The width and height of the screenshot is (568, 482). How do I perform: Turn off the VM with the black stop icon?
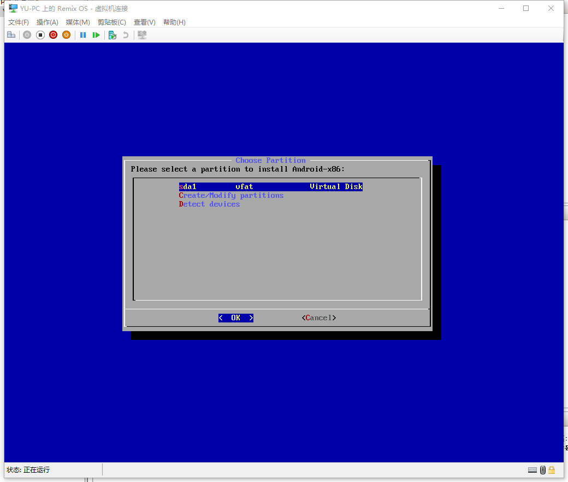pyautogui.click(x=40, y=35)
